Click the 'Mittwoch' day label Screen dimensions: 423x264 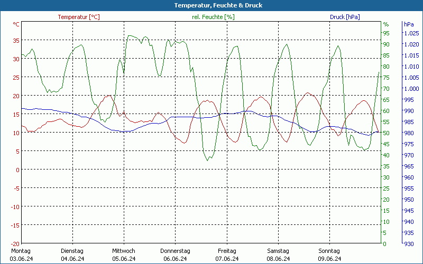124,251
